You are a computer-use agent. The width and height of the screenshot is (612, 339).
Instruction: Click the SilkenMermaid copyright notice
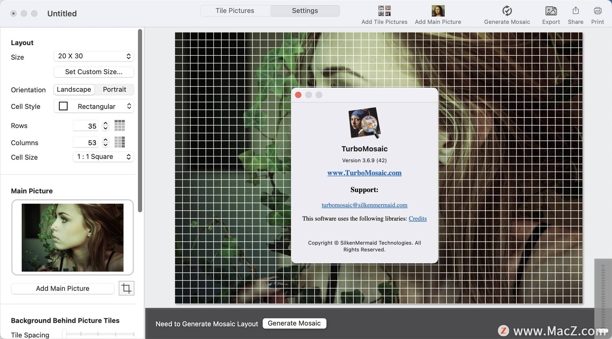(x=364, y=246)
